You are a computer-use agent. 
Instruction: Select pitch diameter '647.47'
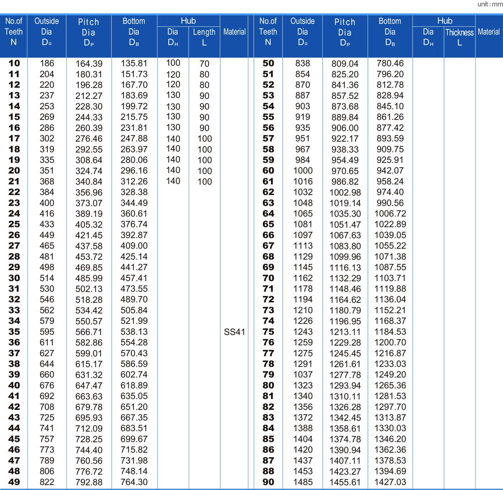click(x=89, y=386)
